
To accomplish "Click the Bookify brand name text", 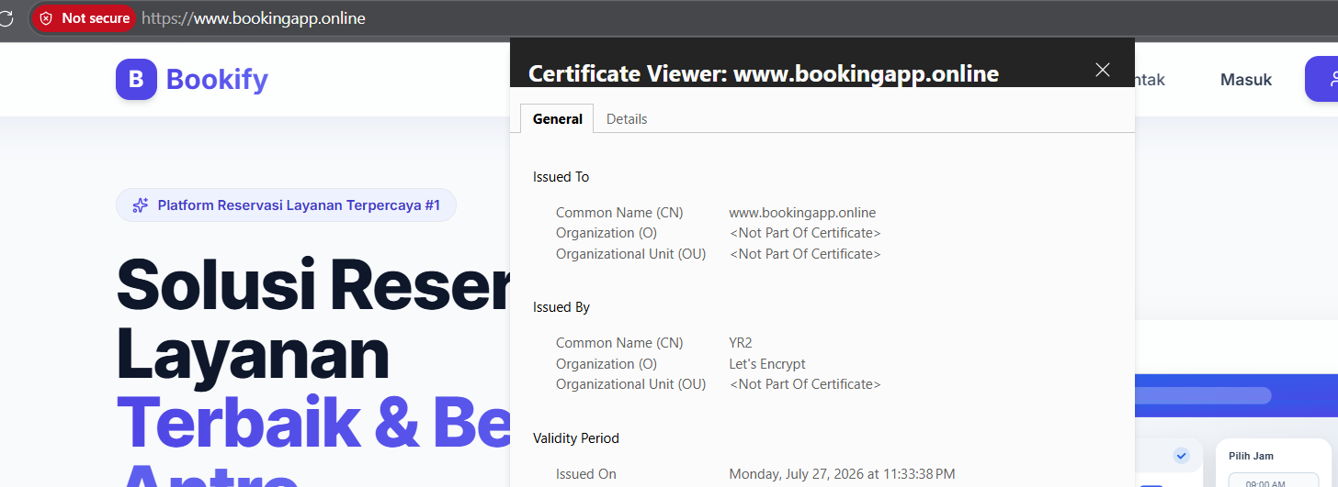I will [x=217, y=80].
